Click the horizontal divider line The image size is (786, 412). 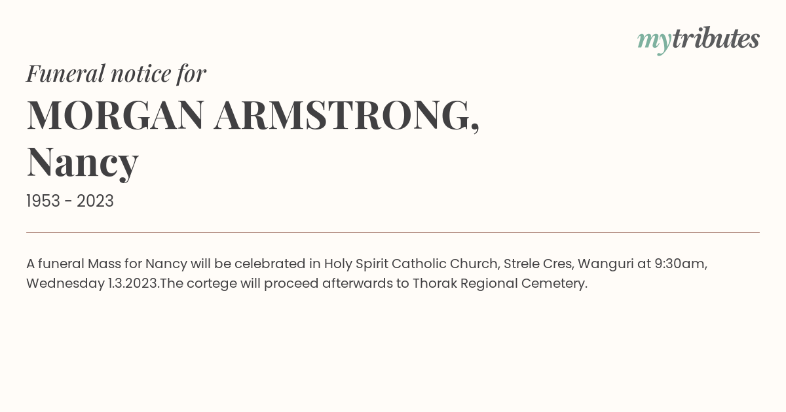click(x=393, y=232)
